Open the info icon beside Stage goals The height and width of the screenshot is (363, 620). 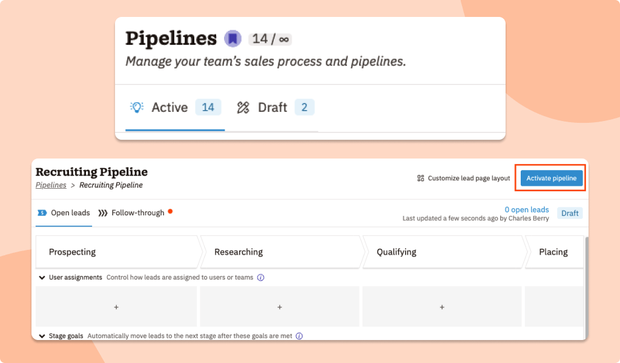(299, 336)
